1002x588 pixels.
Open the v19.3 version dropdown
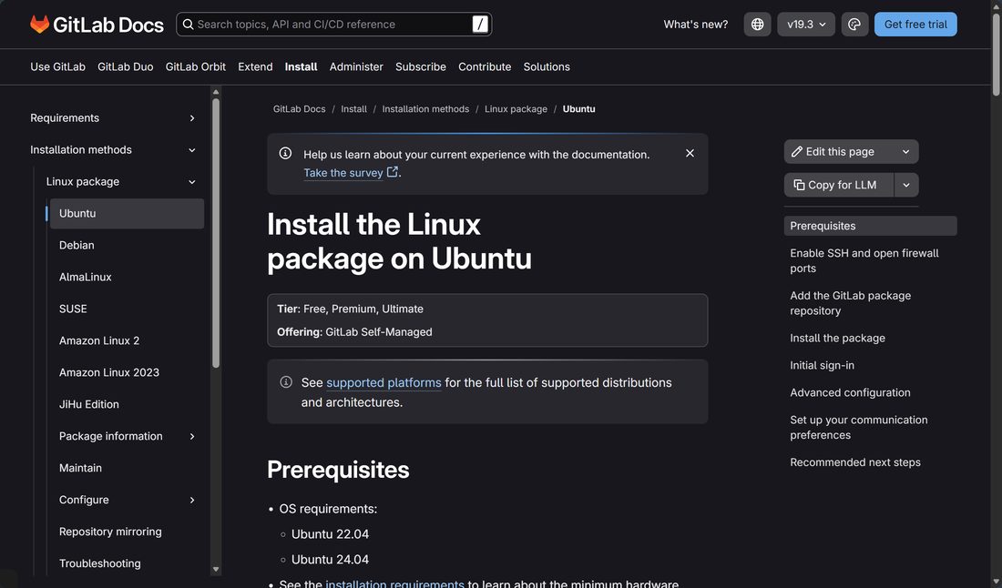tap(806, 25)
